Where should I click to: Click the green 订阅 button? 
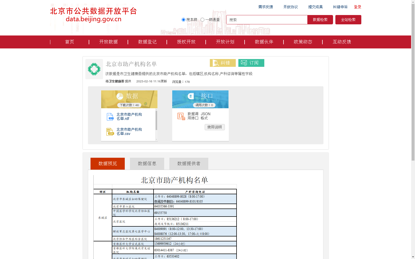251,63
